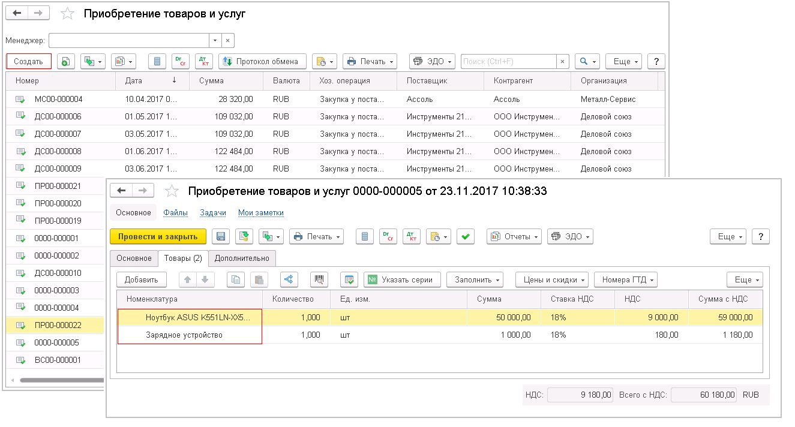Click the paste rows icon in Товары toolbar

(x=259, y=279)
